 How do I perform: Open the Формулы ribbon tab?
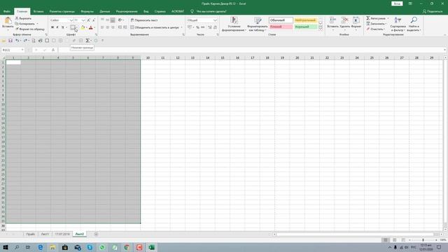tap(87, 11)
